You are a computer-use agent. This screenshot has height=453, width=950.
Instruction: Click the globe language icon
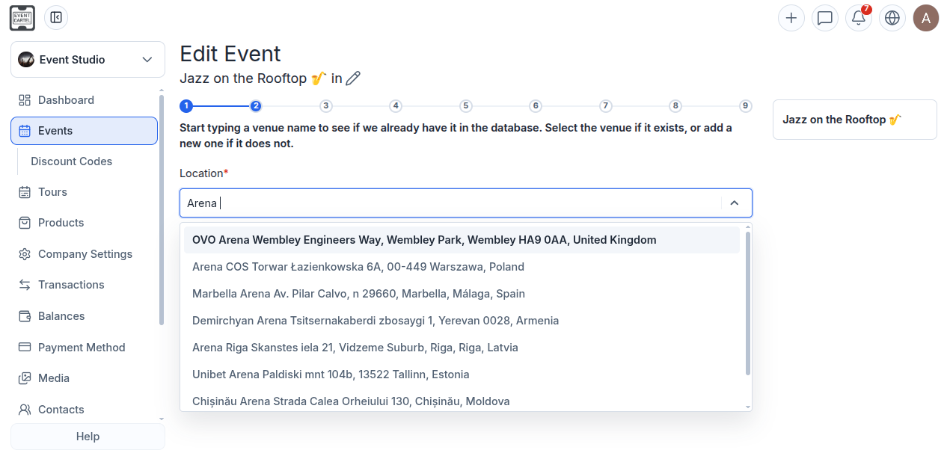pyautogui.click(x=892, y=18)
